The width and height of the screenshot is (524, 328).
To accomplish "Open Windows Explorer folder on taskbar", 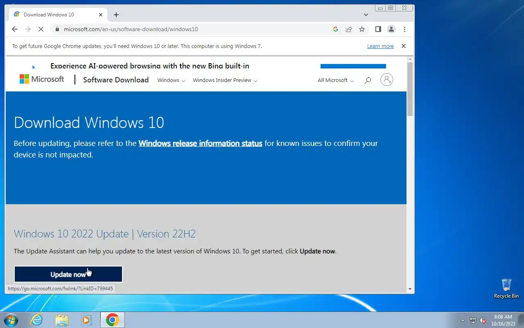I will (x=62, y=320).
